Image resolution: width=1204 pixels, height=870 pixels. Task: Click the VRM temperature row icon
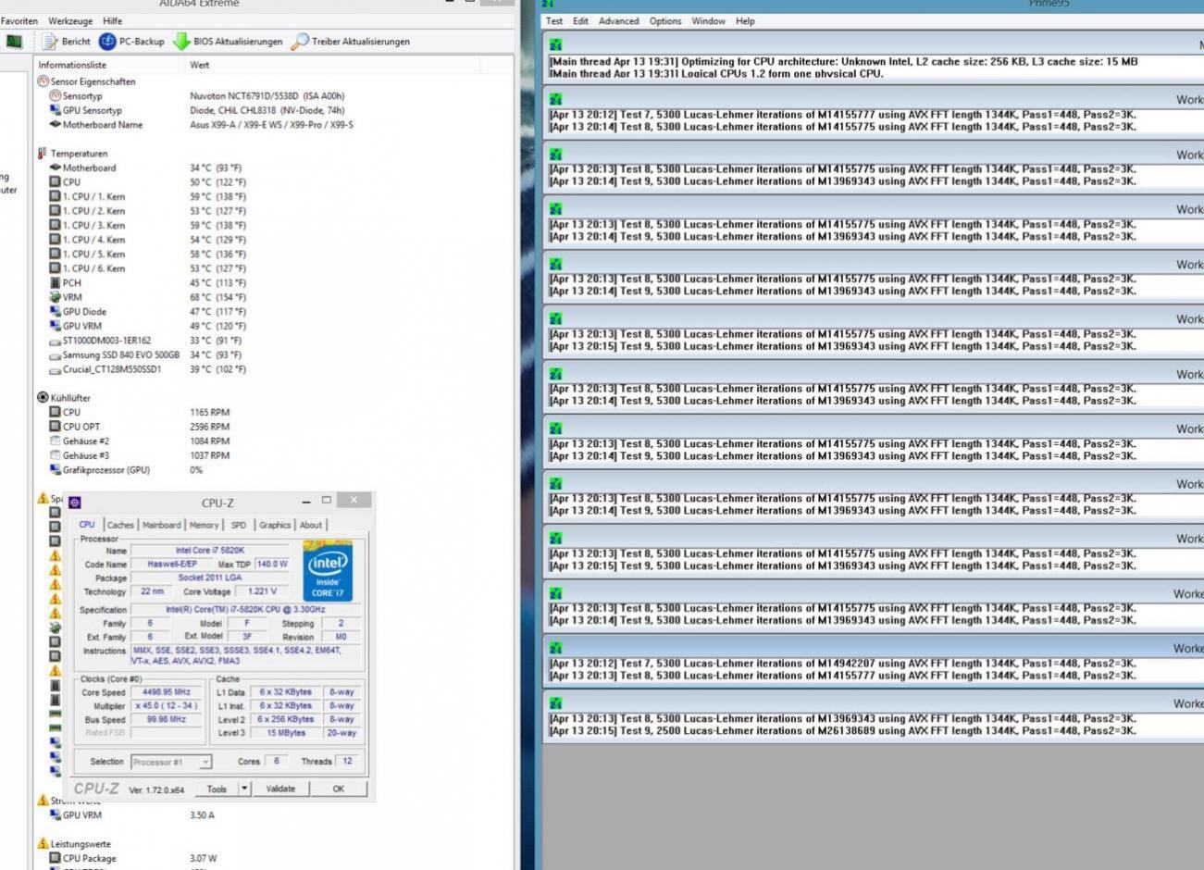pos(56,297)
